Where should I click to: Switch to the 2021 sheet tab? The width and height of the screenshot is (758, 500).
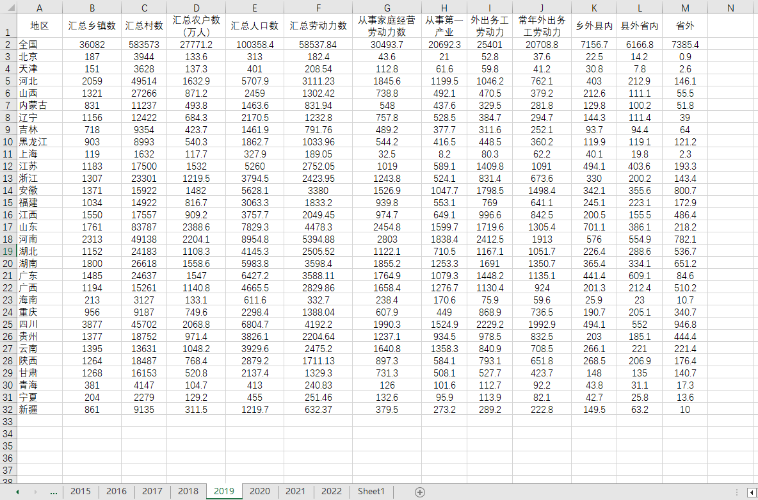(x=295, y=491)
